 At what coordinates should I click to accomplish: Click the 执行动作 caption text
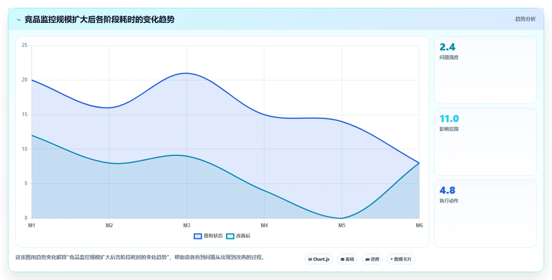pyautogui.click(x=449, y=201)
